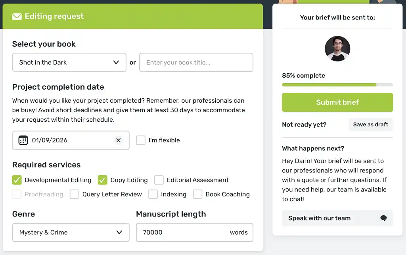Tick the Book Coaching checkbox
406x255 pixels.
[198, 194]
